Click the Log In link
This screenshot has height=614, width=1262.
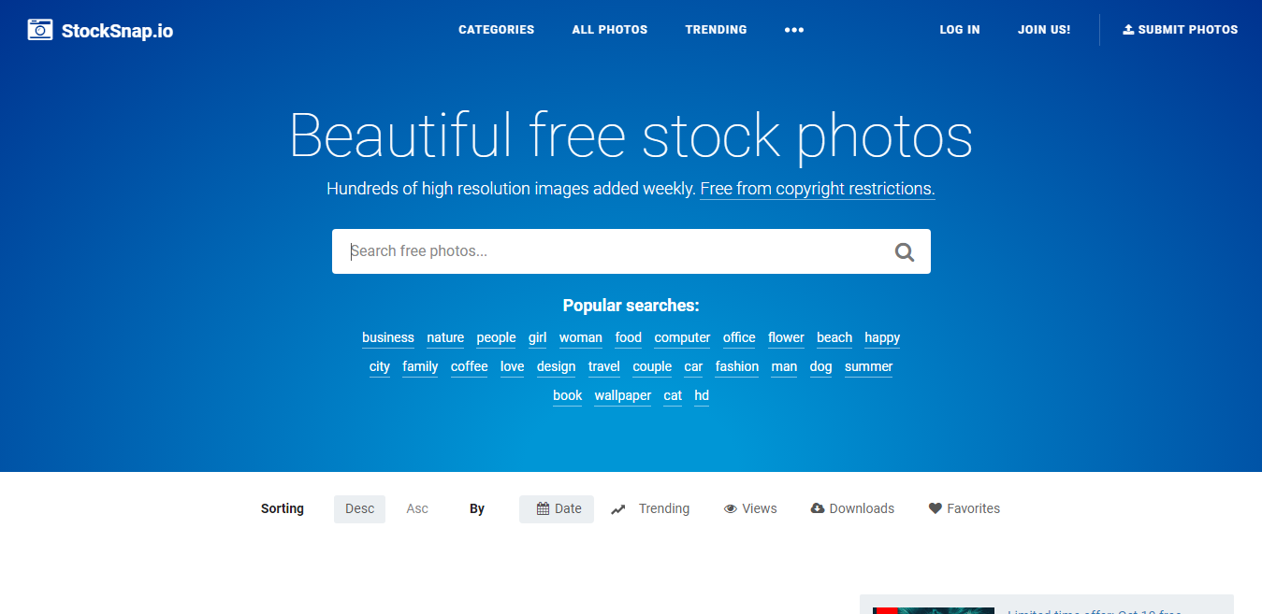pos(960,30)
